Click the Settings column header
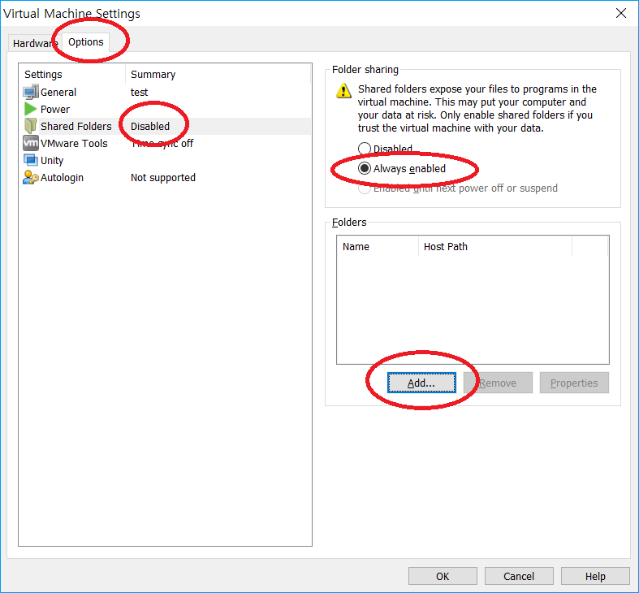 [x=72, y=74]
